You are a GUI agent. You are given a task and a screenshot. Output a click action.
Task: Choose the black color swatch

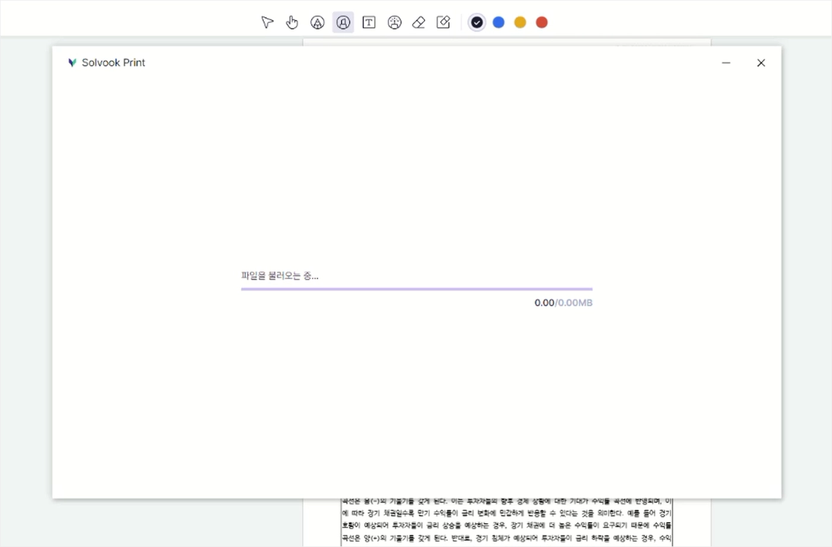[x=477, y=23]
